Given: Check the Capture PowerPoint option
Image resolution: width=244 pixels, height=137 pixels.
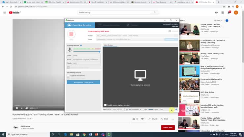Looking at the screenshot, I should coord(68,76).
